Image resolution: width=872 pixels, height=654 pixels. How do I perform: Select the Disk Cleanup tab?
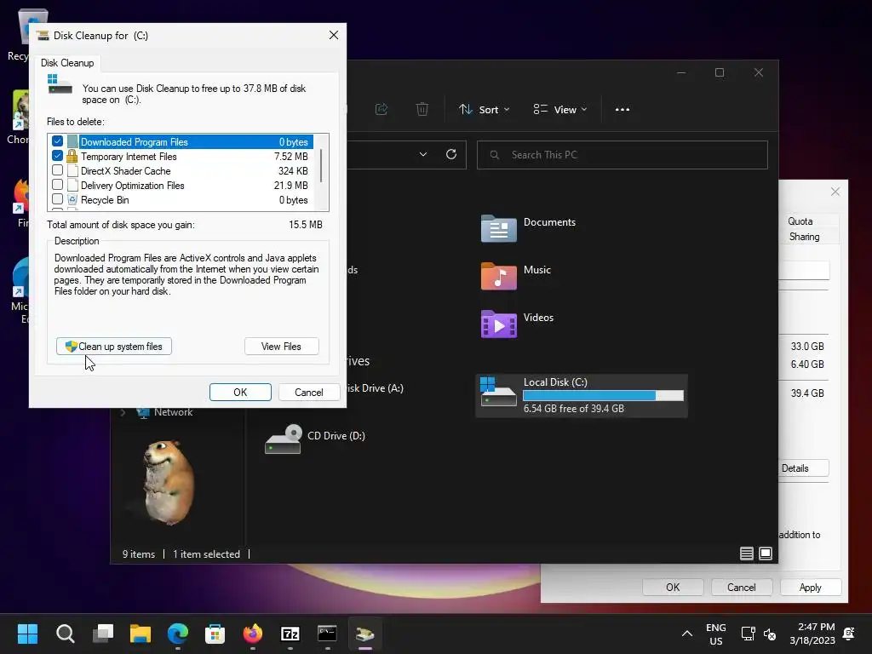[x=67, y=63]
